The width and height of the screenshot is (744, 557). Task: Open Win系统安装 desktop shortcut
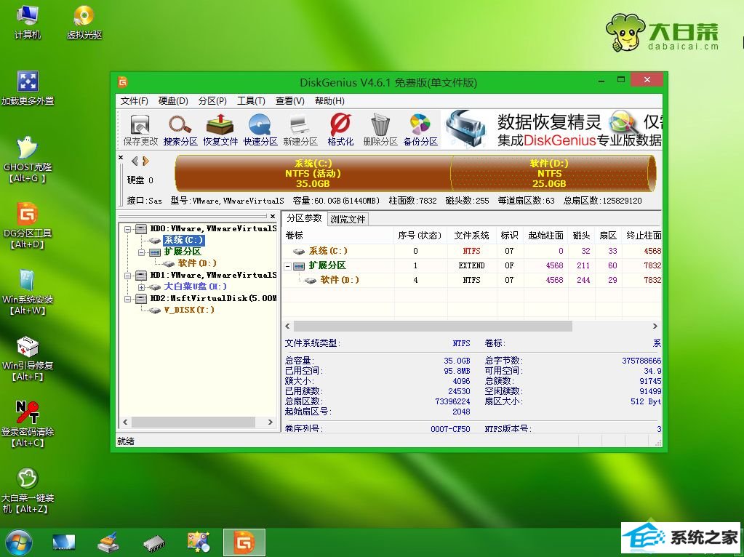click(28, 292)
